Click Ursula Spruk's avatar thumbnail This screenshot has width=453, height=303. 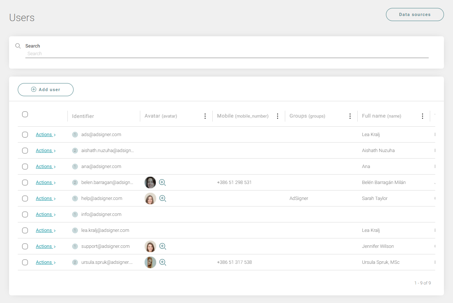[x=150, y=262]
